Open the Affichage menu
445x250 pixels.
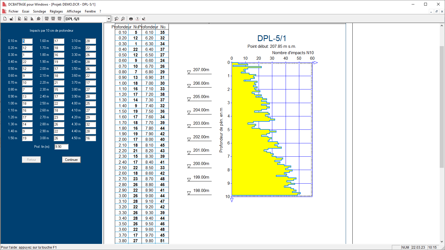[x=74, y=11]
